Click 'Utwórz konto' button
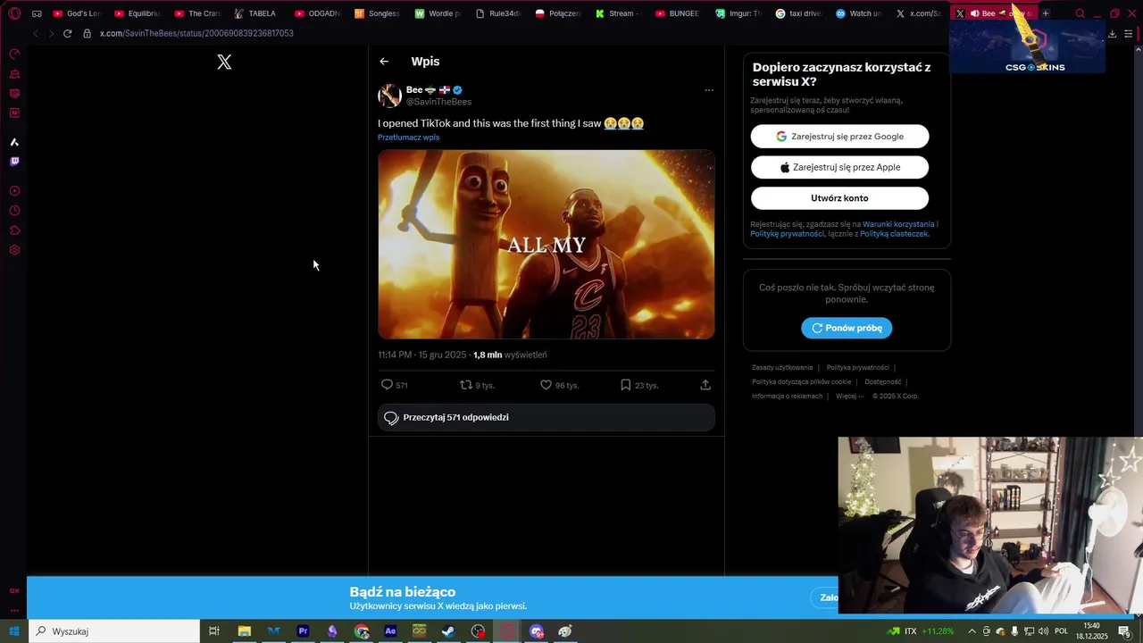The height and width of the screenshot is (643, 1143). pos(839,198)
